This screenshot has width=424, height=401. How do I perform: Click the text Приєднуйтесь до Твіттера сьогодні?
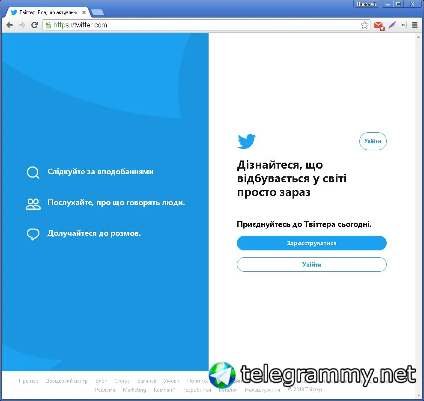304,224
